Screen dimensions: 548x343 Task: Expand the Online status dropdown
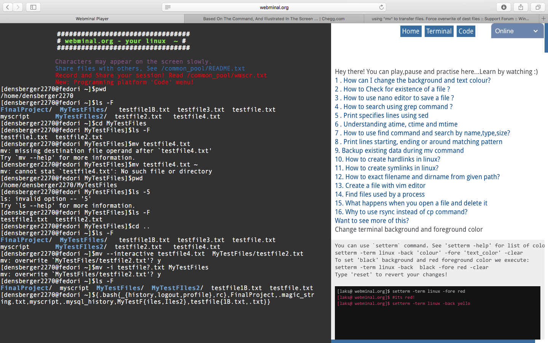[517, 31]
